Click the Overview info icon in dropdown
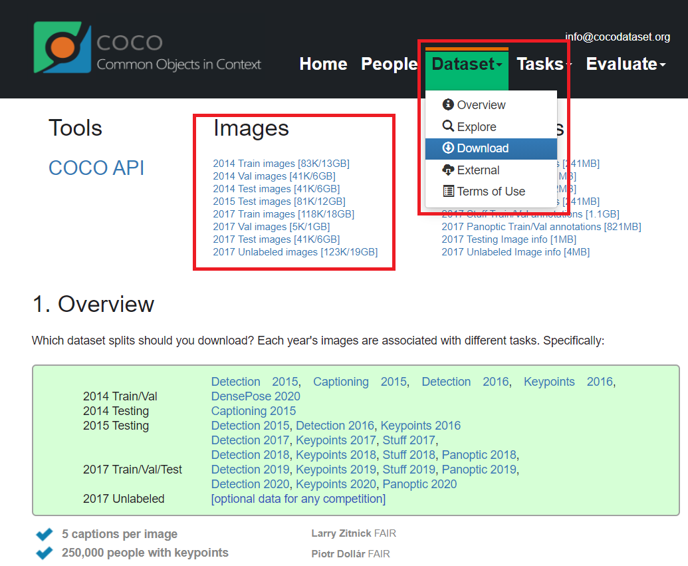Image resolution: width=688 pixels, height=566 pixels. (448, 104)
